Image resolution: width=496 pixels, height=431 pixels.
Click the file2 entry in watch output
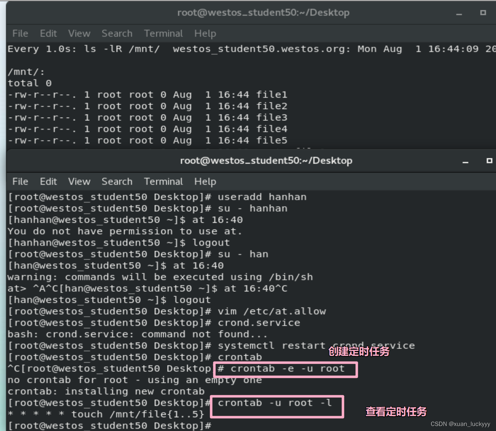272,106
